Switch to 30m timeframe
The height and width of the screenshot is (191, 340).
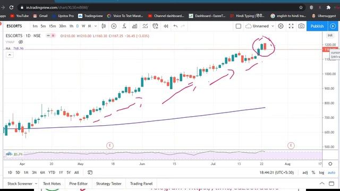click(x=63, y=26)
